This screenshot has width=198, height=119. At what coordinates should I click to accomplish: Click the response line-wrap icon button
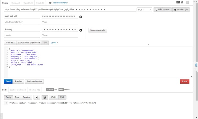point(45,97)
